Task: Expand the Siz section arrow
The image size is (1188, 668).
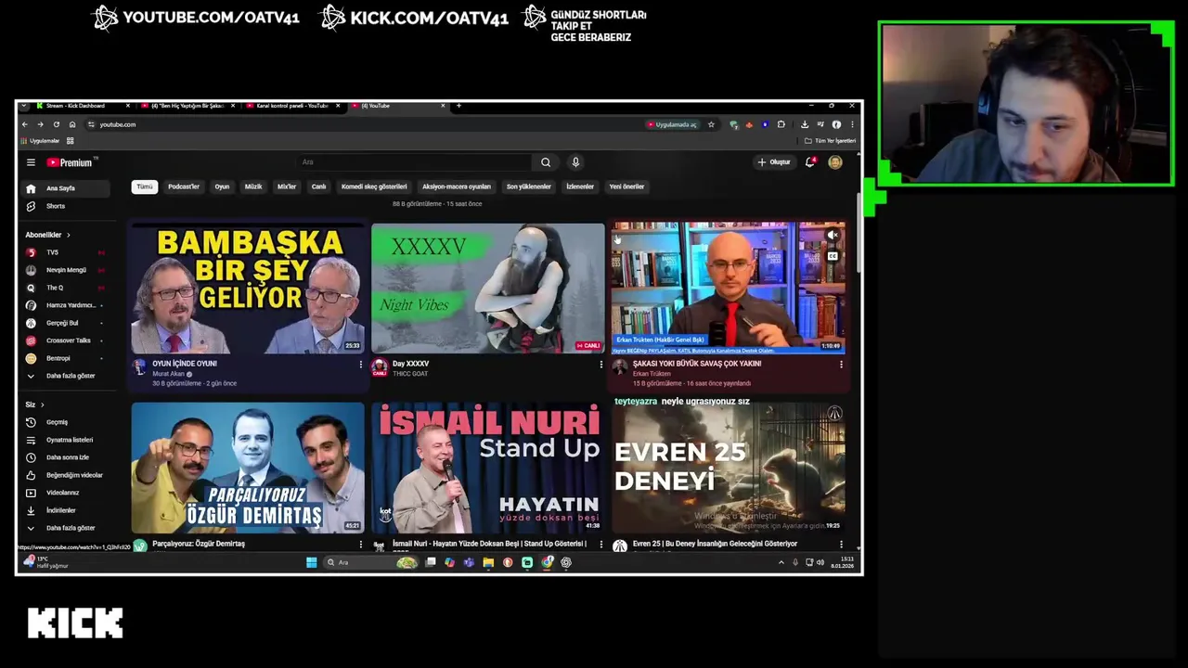Action: coord(42,405)
